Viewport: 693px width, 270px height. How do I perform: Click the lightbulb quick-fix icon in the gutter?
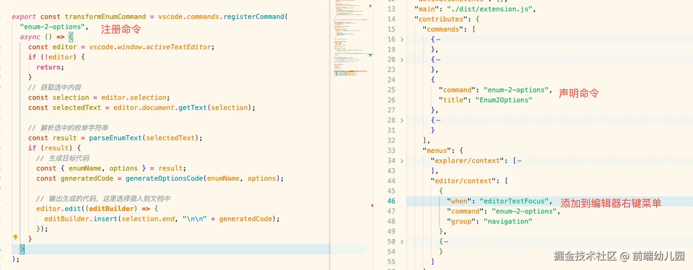pyautogui.click(x=16, y=237)
